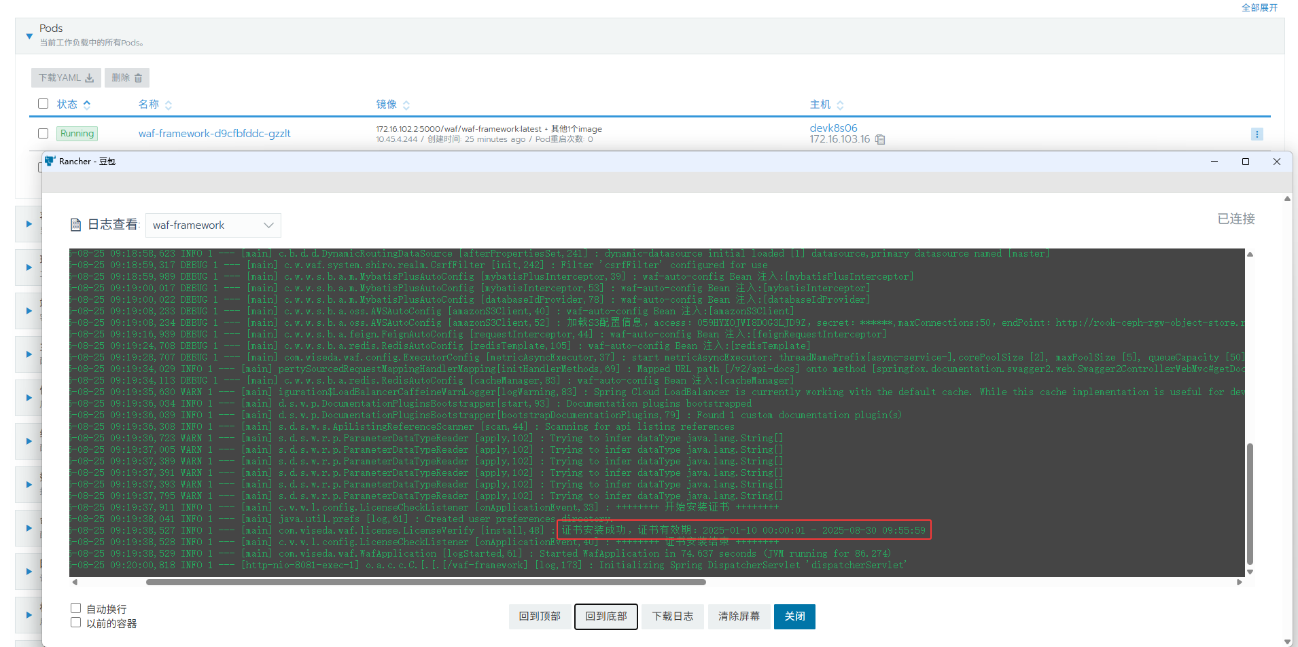Screen dimensions: 1298x647
Task: Toggle the select-all pods header checkbox
Action: click(x=43, y=104)
